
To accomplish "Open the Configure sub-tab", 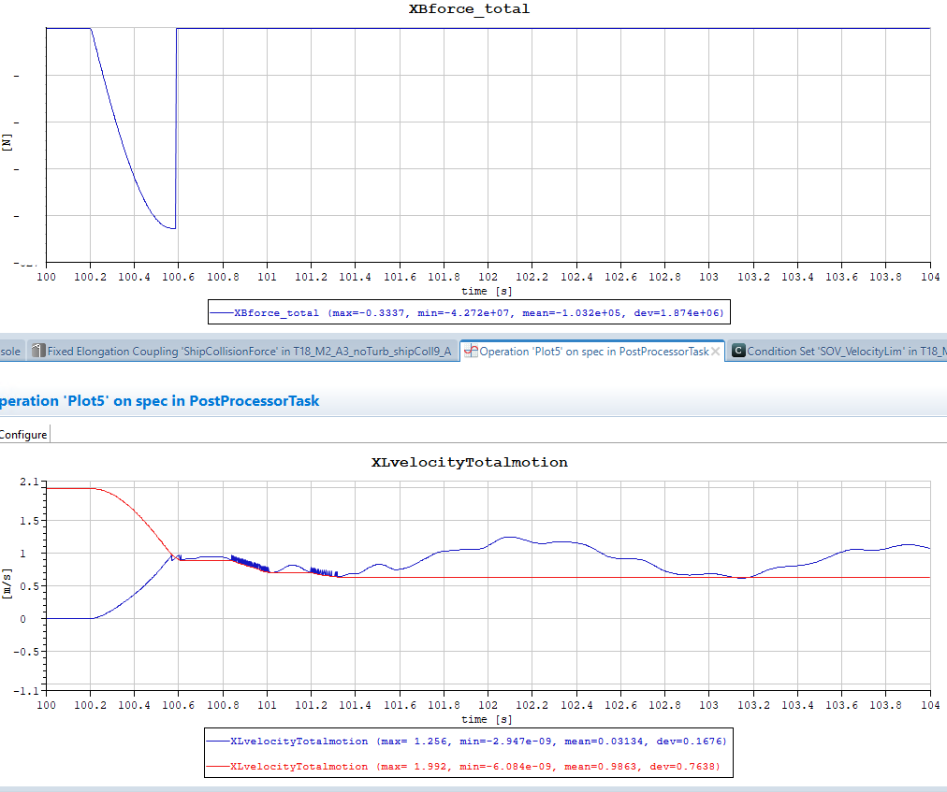I will point(23,434).
